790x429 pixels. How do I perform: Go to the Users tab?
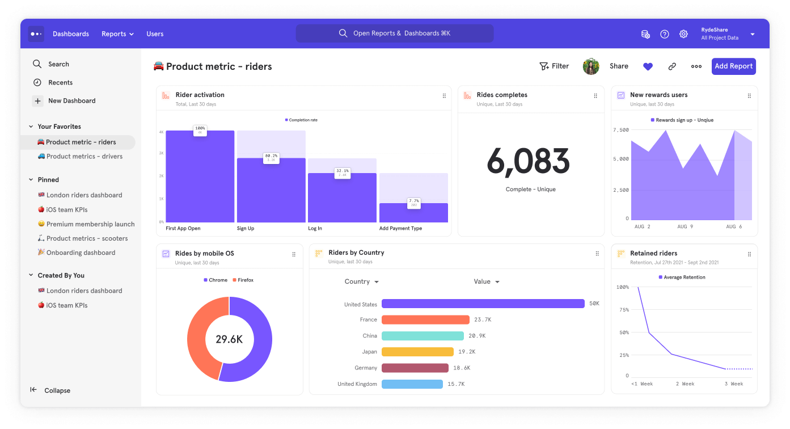click(155, 34)
